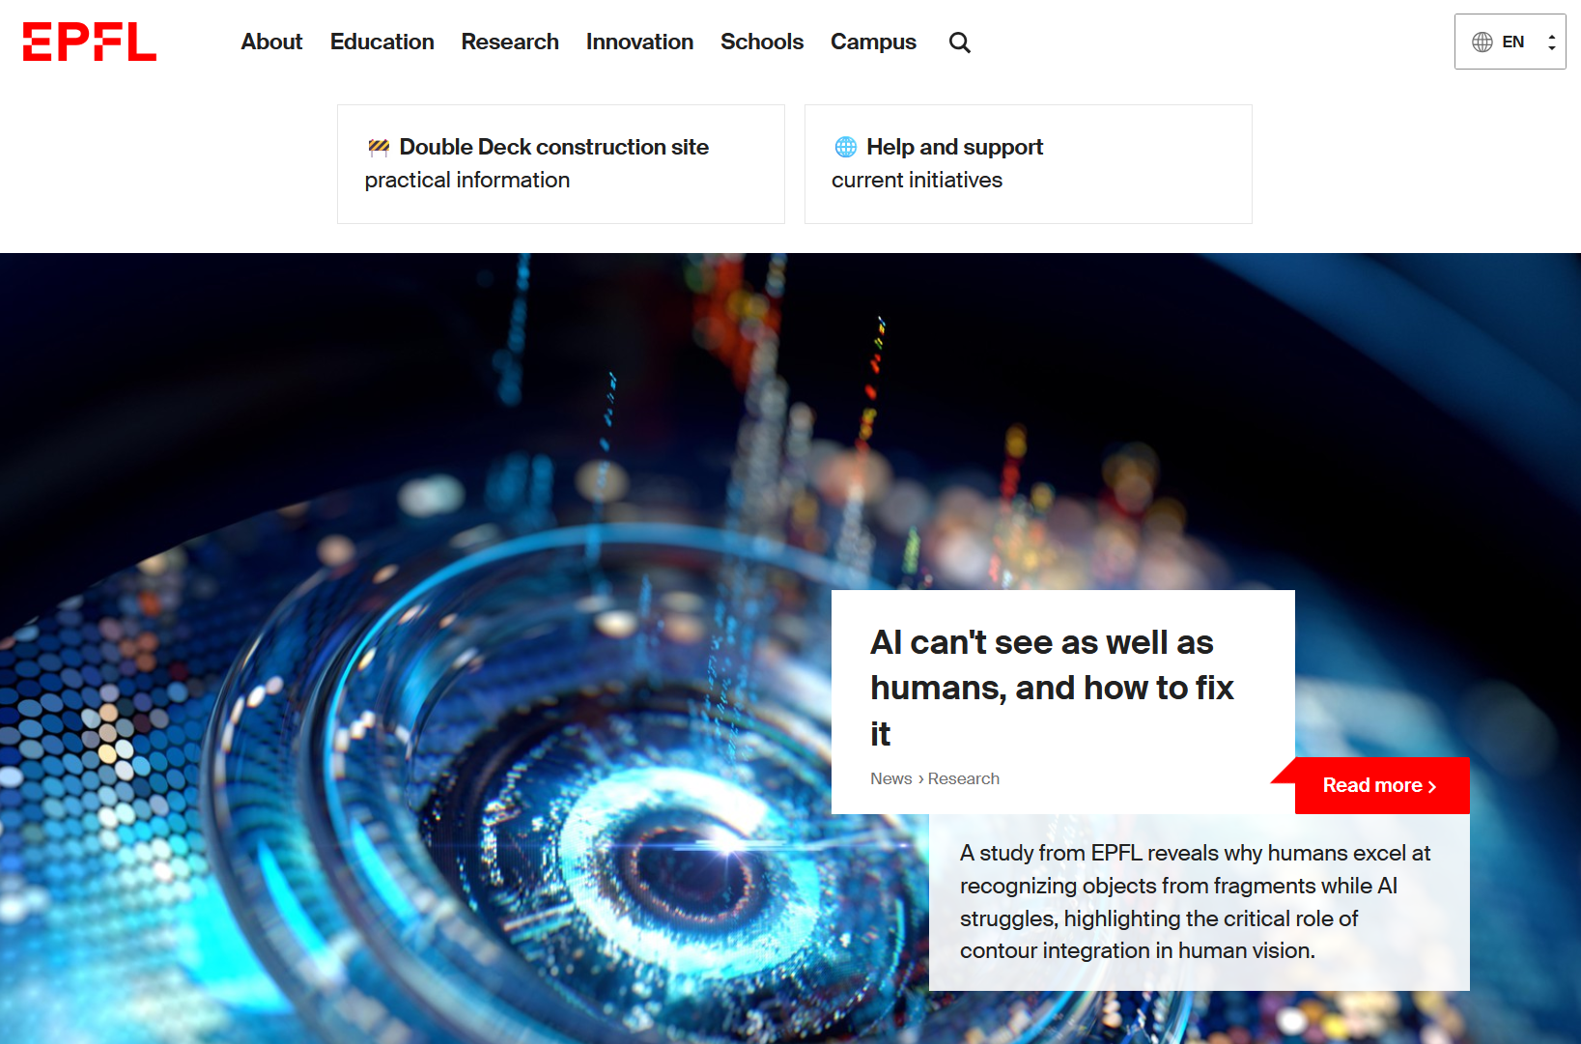Image resolution: width=1581 pixels, height=1044 pixels.
Task: Click 'current initiatives' text
Action: [917, 180]
